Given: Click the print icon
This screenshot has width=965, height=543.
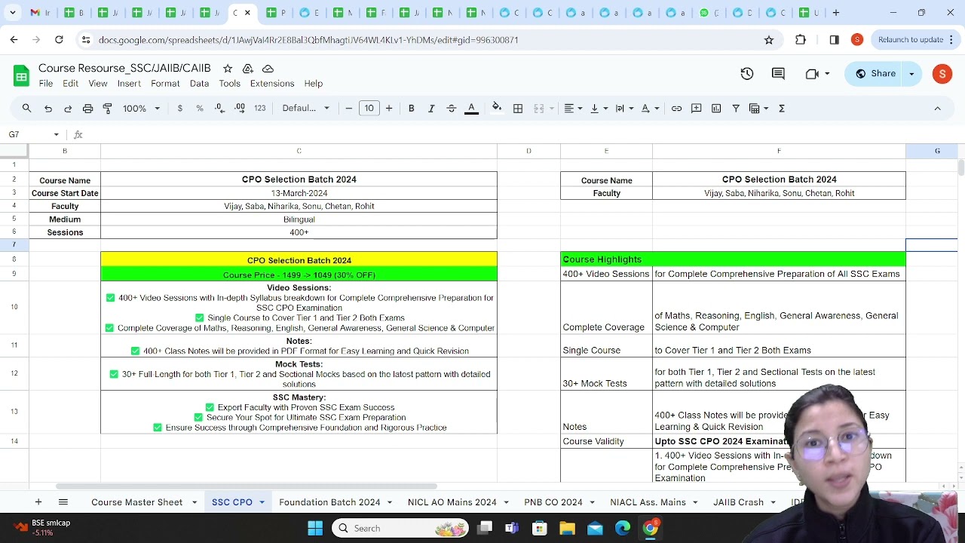Looking at the screenshot, I should pyautogui.click(x=88, y=108).
